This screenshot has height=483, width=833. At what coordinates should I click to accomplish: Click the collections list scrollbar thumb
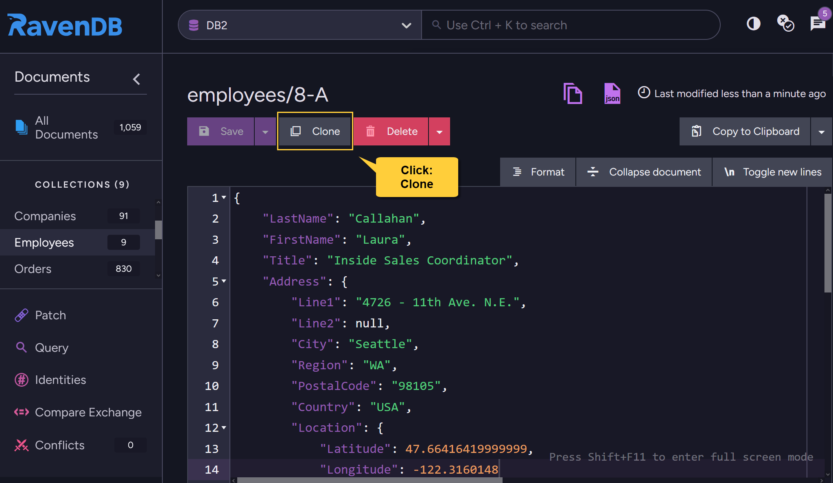[x=159, y=230]
